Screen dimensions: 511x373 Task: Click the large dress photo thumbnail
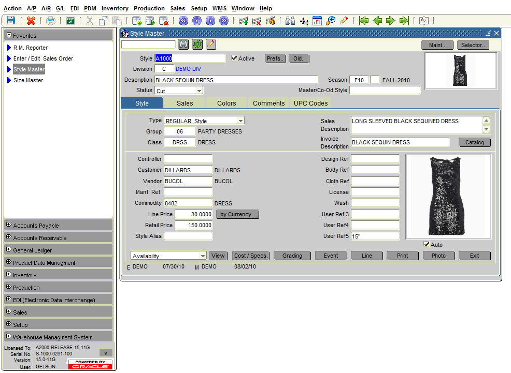(x=448, y=197)
